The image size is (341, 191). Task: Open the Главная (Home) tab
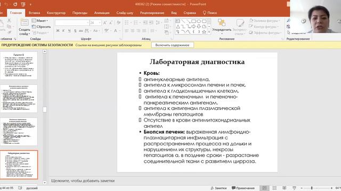click(16, 13)
